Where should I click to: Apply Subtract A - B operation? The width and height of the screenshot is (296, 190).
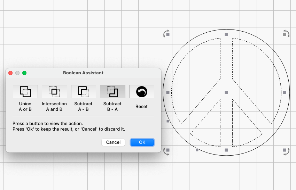point(84,91)
